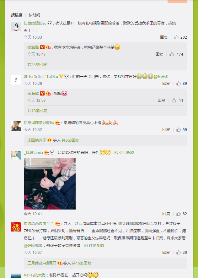
Task: Expand 共24条回复 replies
Action: tap(37, 64)
